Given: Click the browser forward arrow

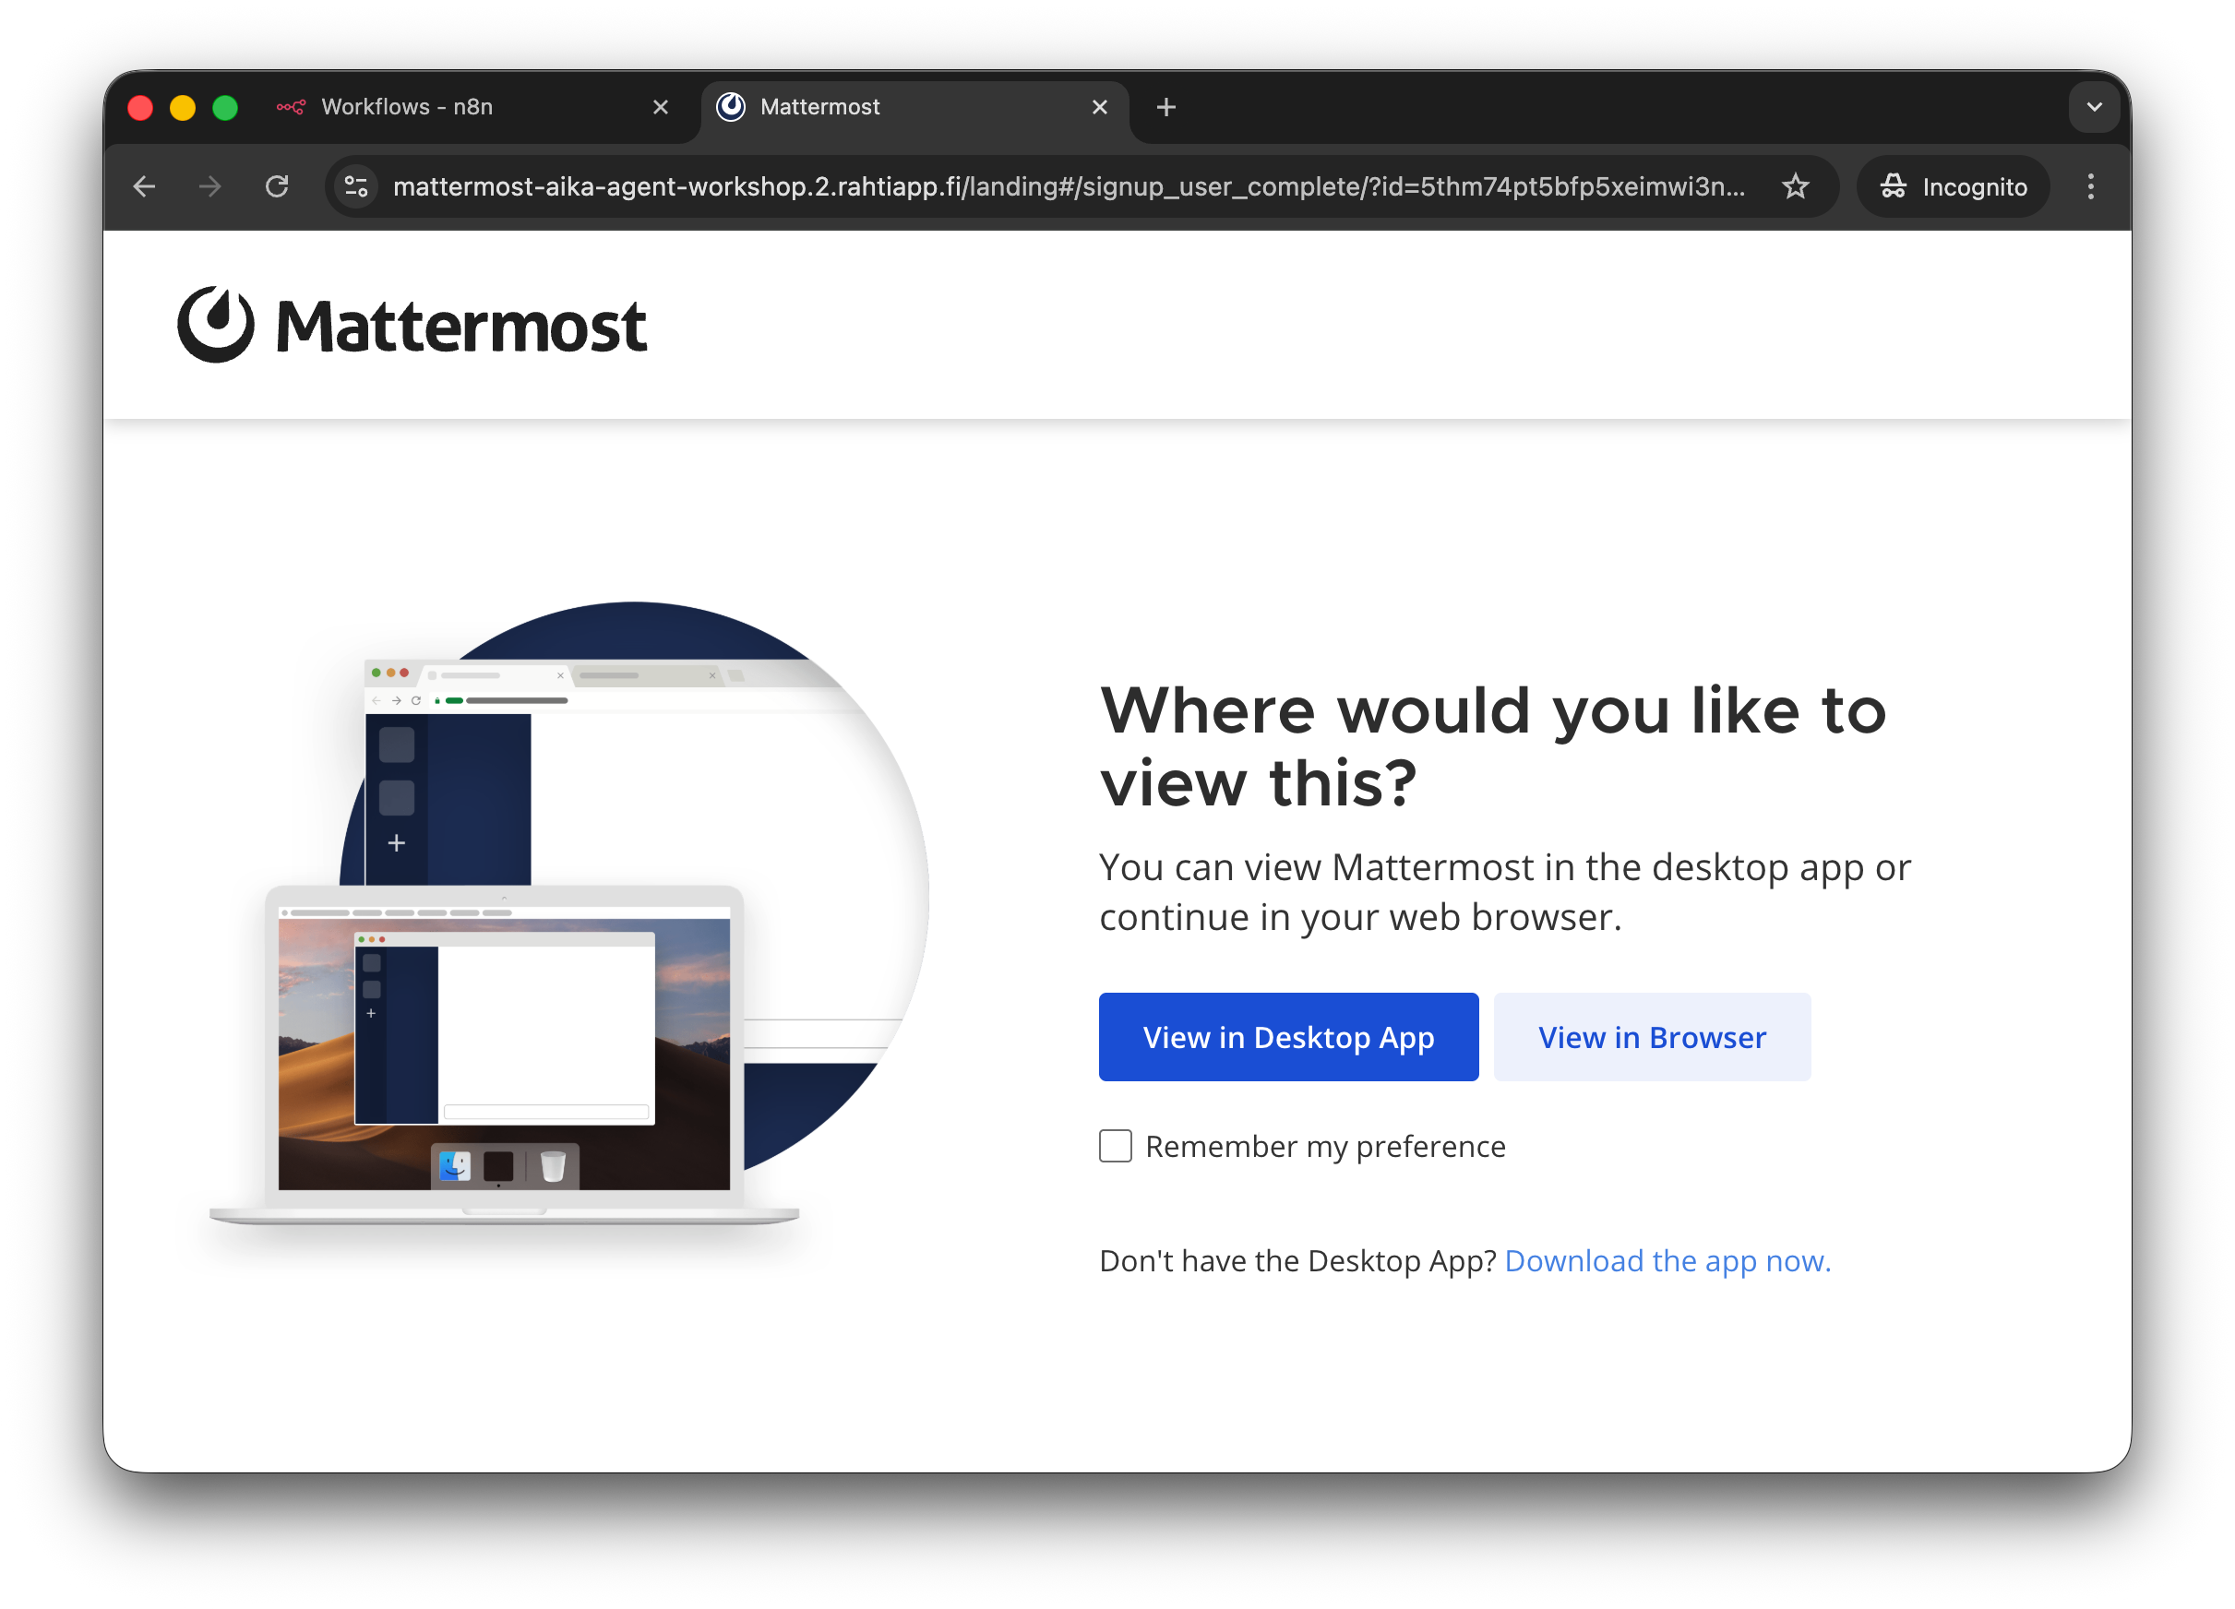Looking at the screenshot, I should click(x=209, y=186).
